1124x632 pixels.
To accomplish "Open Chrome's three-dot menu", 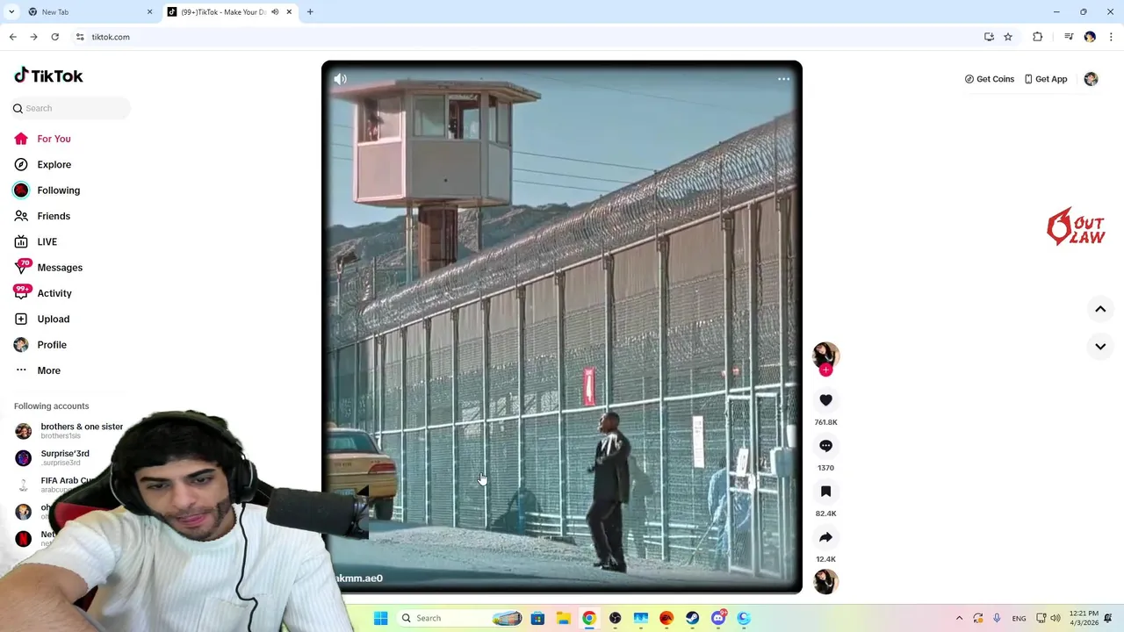I will tap(1112, 37).
